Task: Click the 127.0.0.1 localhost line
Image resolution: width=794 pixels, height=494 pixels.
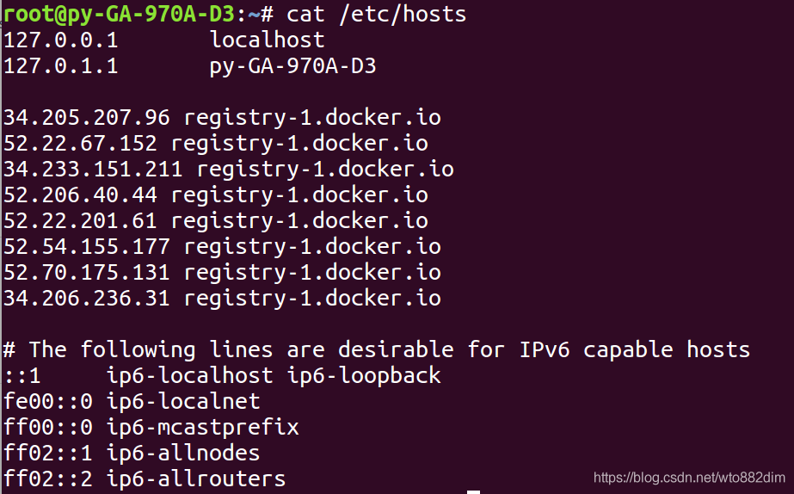Action: click(163, 40)
